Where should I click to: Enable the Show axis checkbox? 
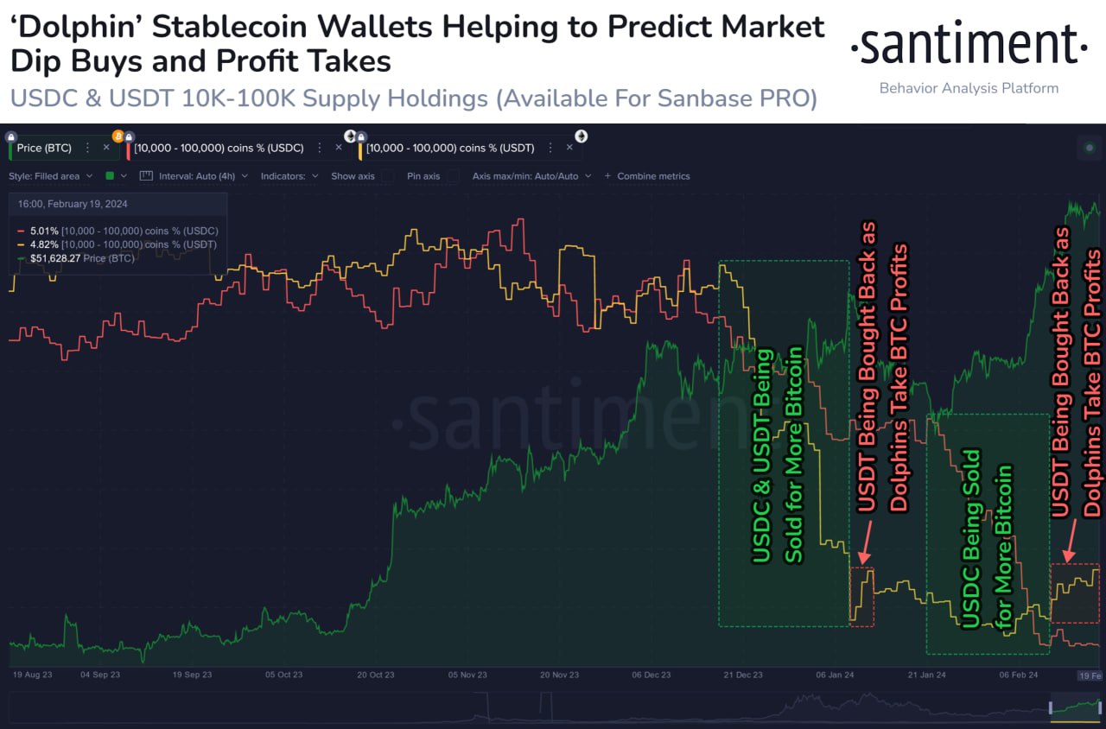pyautogui.click(x=388, y=176)
